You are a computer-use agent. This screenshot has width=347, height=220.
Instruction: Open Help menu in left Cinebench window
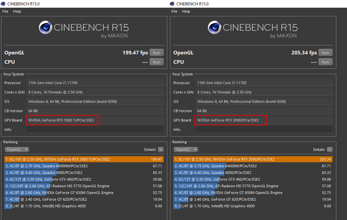pyautogui.click(x=17, y=11)
